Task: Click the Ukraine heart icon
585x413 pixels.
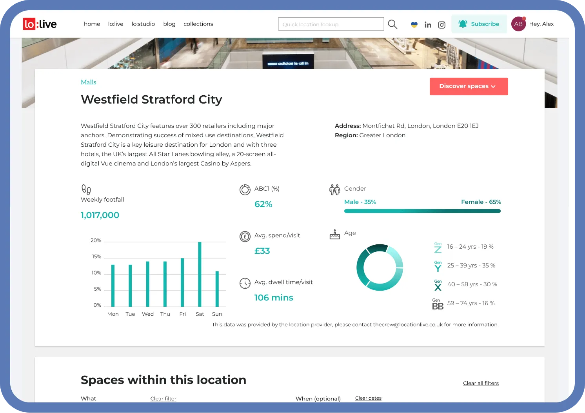Action: pyautogui.click(x=414, y=25)
